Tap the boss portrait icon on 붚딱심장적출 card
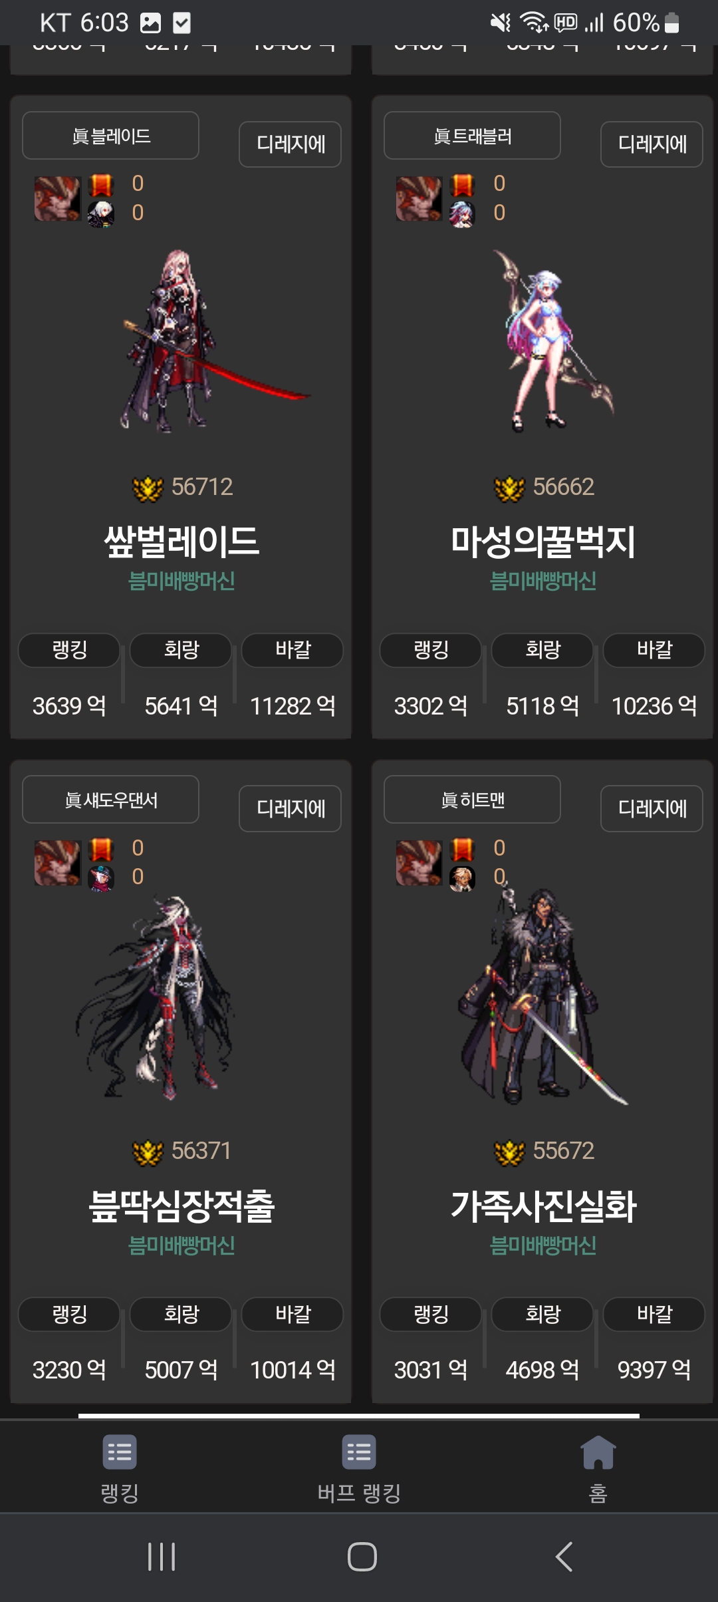The height and width of the screenshot is (1602, 718). tap(58, 863)
